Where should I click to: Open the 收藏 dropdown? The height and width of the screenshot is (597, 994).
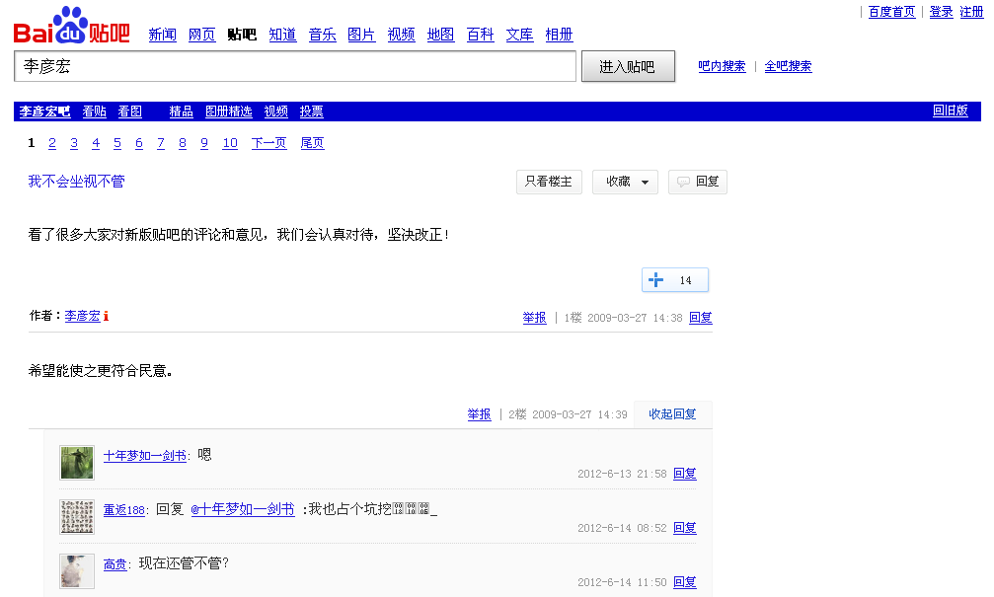[x=625, y=182]
